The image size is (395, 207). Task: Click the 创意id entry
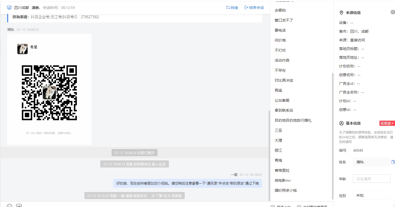click(x=348, y=110)
